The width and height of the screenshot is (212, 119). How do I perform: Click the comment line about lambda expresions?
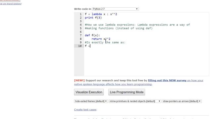(137, 25)
